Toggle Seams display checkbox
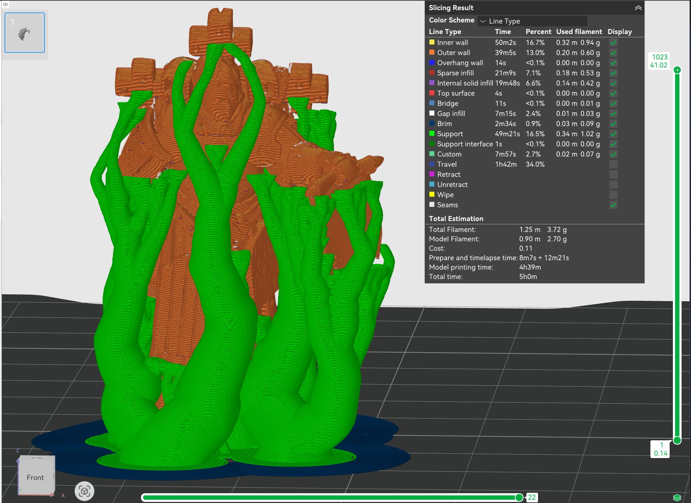This screenshot has width=691, height=503. click(613, 205)
